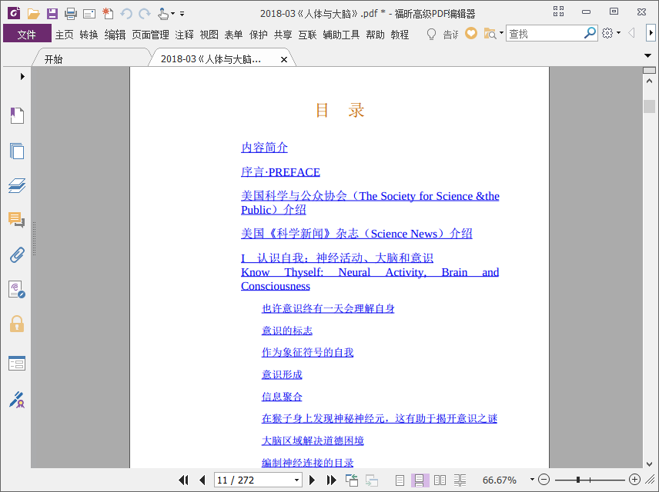Open the Digital Signatures panel
Screen dimensions: 659x492
(17, 290)
